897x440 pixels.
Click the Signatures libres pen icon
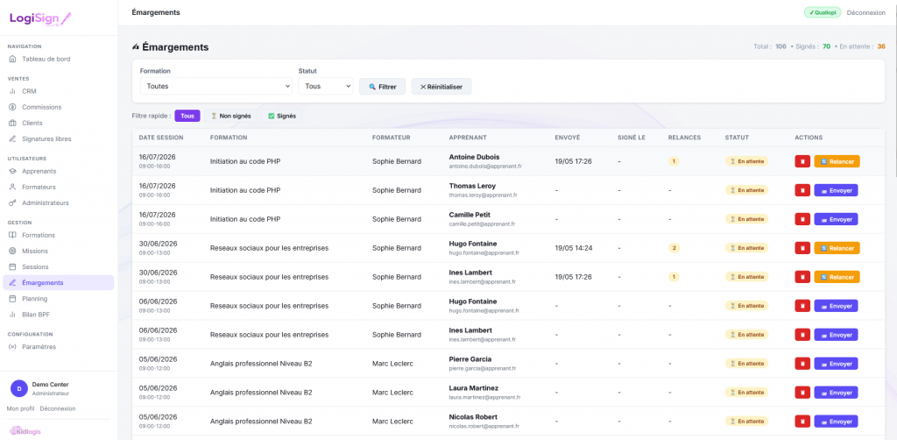coord(12,139)
